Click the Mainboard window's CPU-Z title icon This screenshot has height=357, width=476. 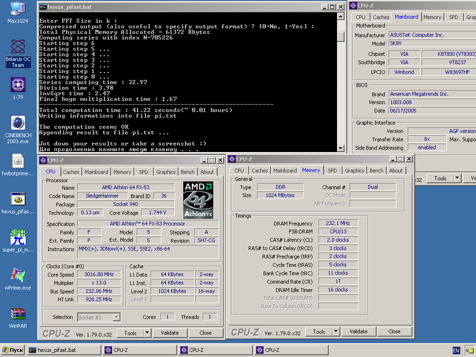point(353,6)
